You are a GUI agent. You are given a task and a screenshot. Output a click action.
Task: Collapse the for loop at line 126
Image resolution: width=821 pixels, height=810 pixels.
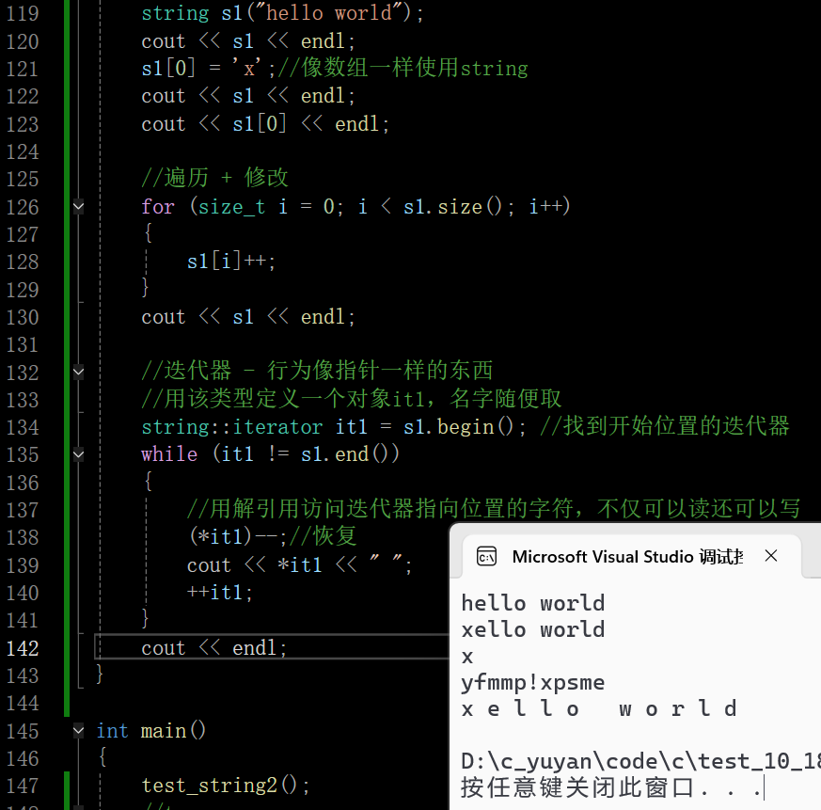pos(79,206)
